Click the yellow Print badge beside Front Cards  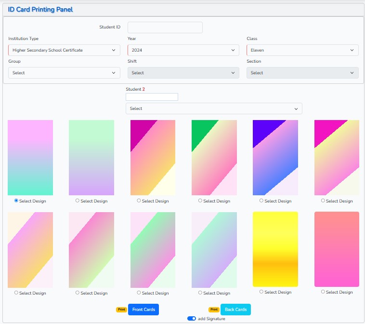[x=121, y=310]
